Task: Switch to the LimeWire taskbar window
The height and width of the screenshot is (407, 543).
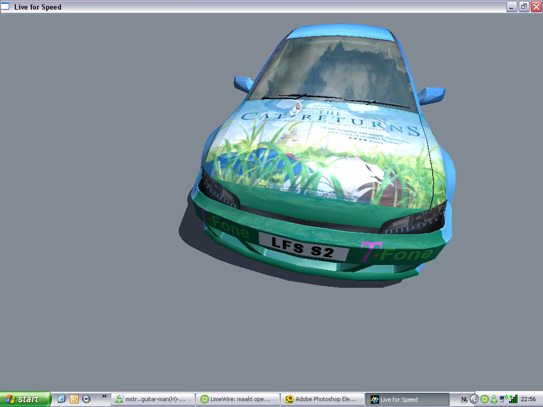Action: (x=238, y=399)
